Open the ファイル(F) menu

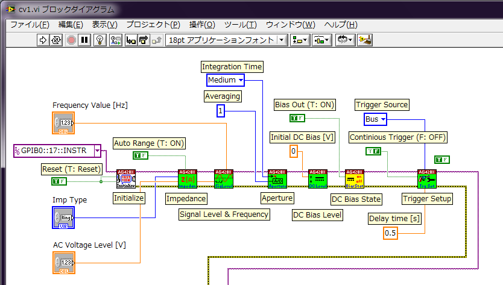[x=30, y=25]
